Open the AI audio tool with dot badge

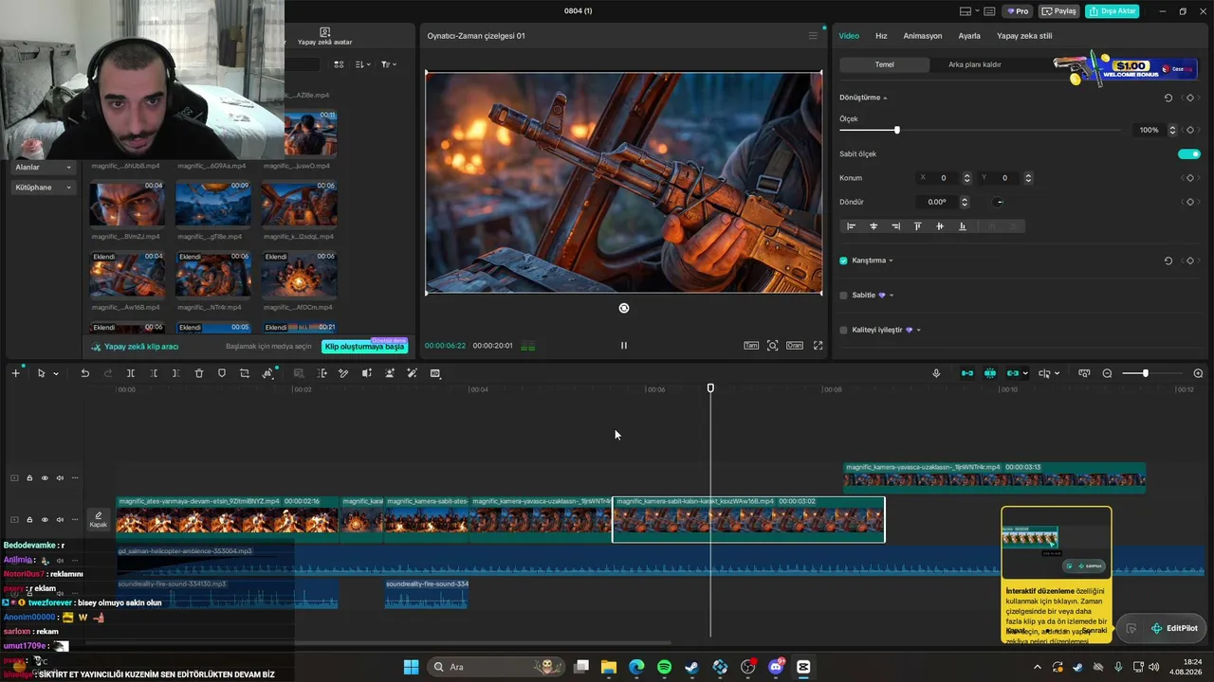(269, 373)
